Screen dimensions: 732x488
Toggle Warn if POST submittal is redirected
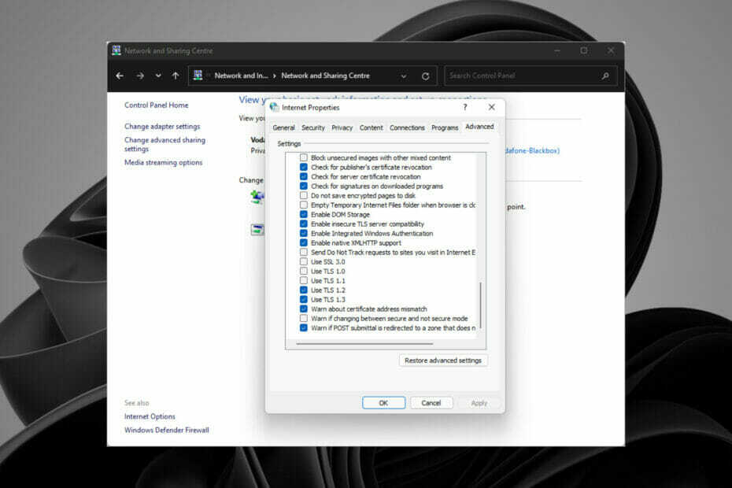[x=304, y=327]
